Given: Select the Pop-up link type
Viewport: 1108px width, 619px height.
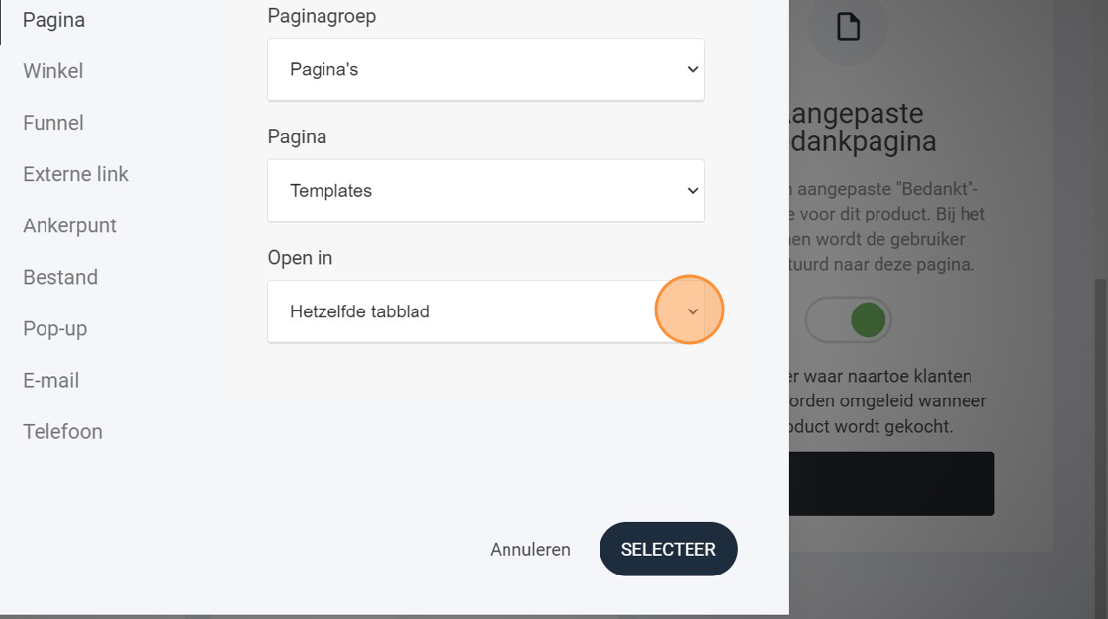Looking at the screenshot, I should [55, 328].
